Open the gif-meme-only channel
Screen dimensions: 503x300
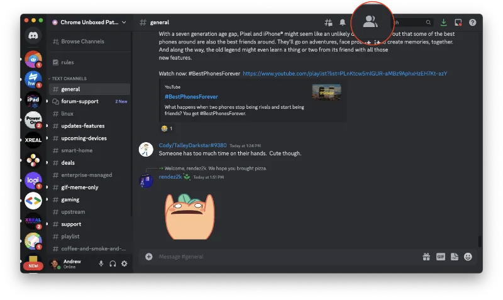pyautogui.click(x=89, y=187)
